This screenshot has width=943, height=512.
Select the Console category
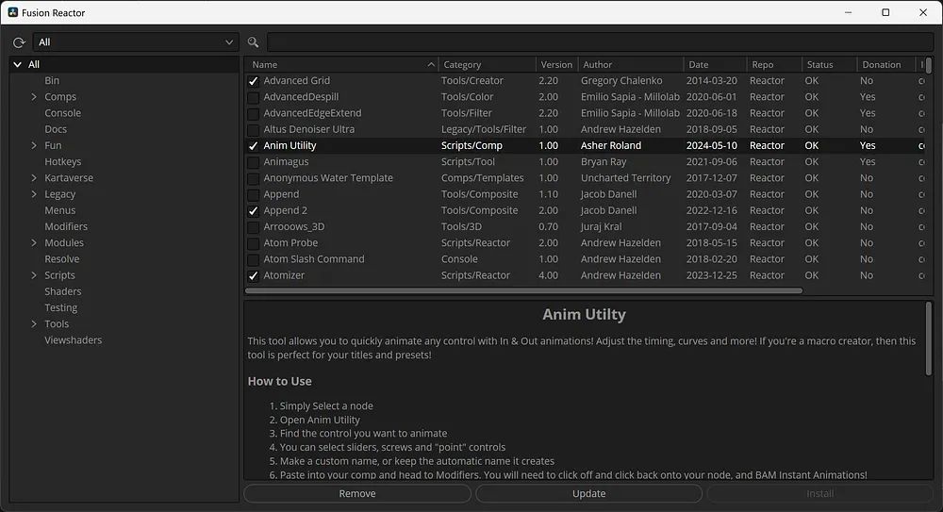point(62,113)
